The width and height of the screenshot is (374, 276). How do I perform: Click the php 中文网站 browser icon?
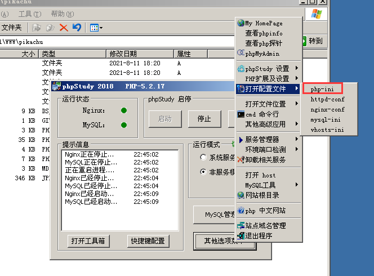point(241,211)
